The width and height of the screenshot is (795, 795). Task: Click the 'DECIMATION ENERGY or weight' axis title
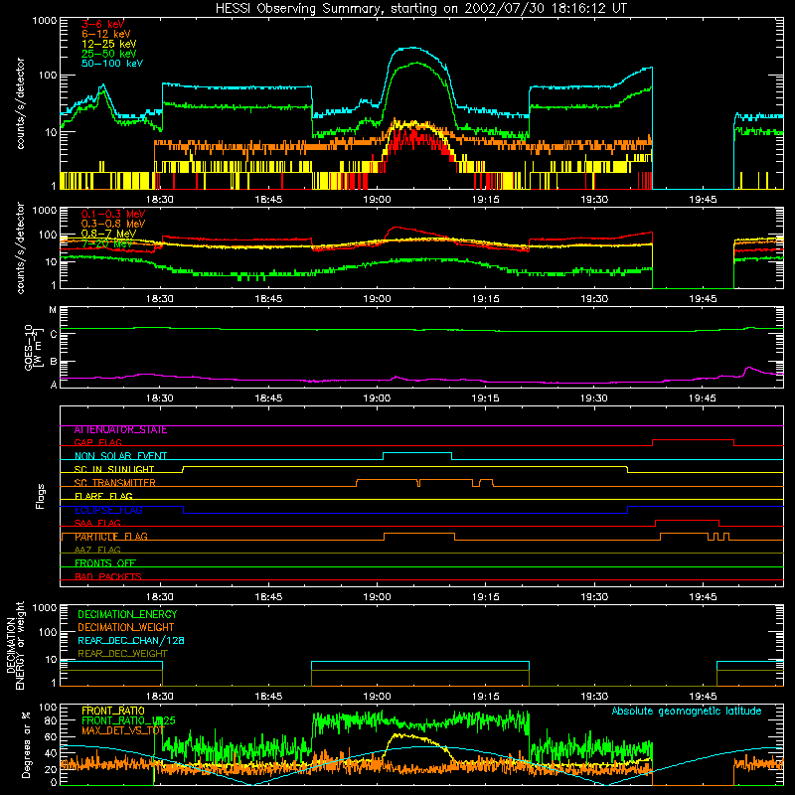tap(16, 645)
